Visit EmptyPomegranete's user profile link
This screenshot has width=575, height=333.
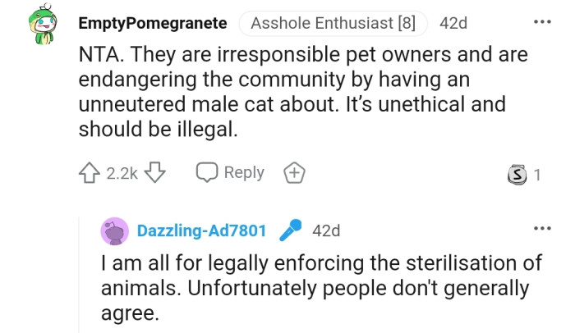pos(153,23)
